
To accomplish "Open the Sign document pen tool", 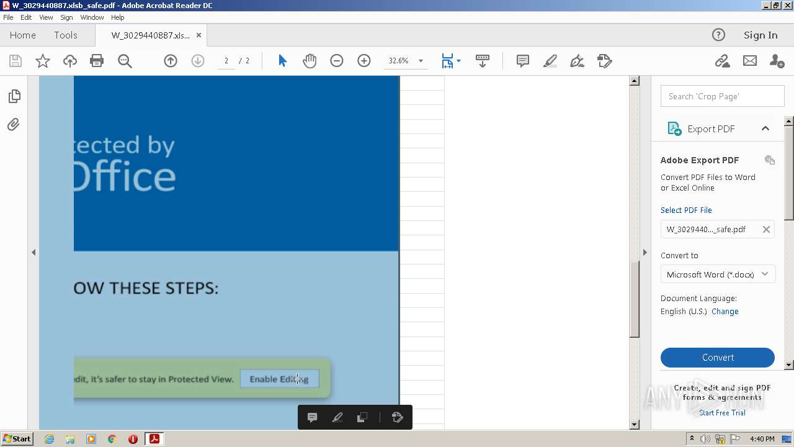I will point(578,61).
